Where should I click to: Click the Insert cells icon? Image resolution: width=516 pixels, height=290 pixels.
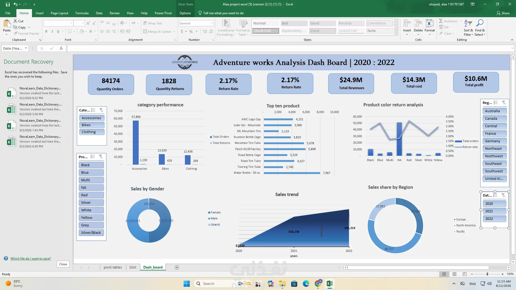click(407, 24)
